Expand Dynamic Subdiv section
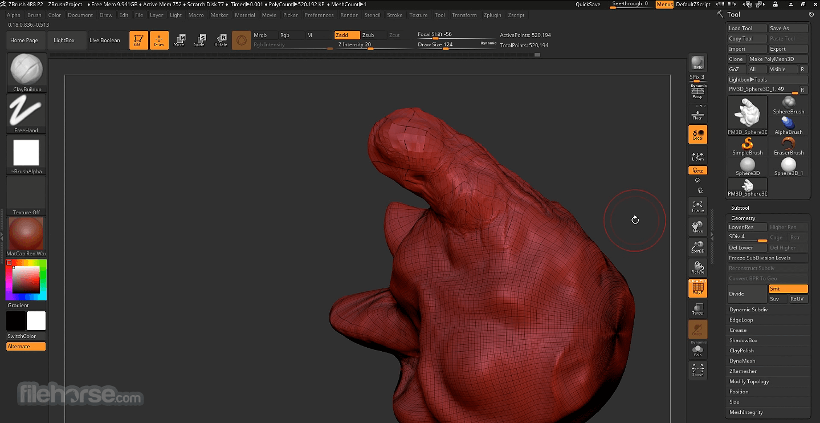Screen dimensions: 820x423 click(x=748, y=310)
